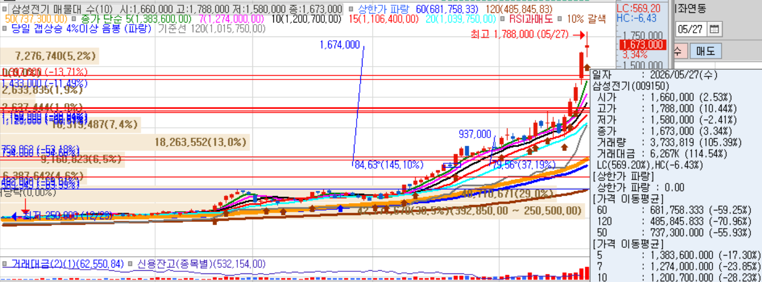This screenshot has height=282, width=762.
Task: Open the calendar picker next to 05/27
Action: (715, 29)
